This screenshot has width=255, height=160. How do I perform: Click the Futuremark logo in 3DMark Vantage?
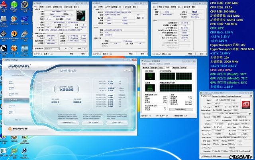point(18,129)
